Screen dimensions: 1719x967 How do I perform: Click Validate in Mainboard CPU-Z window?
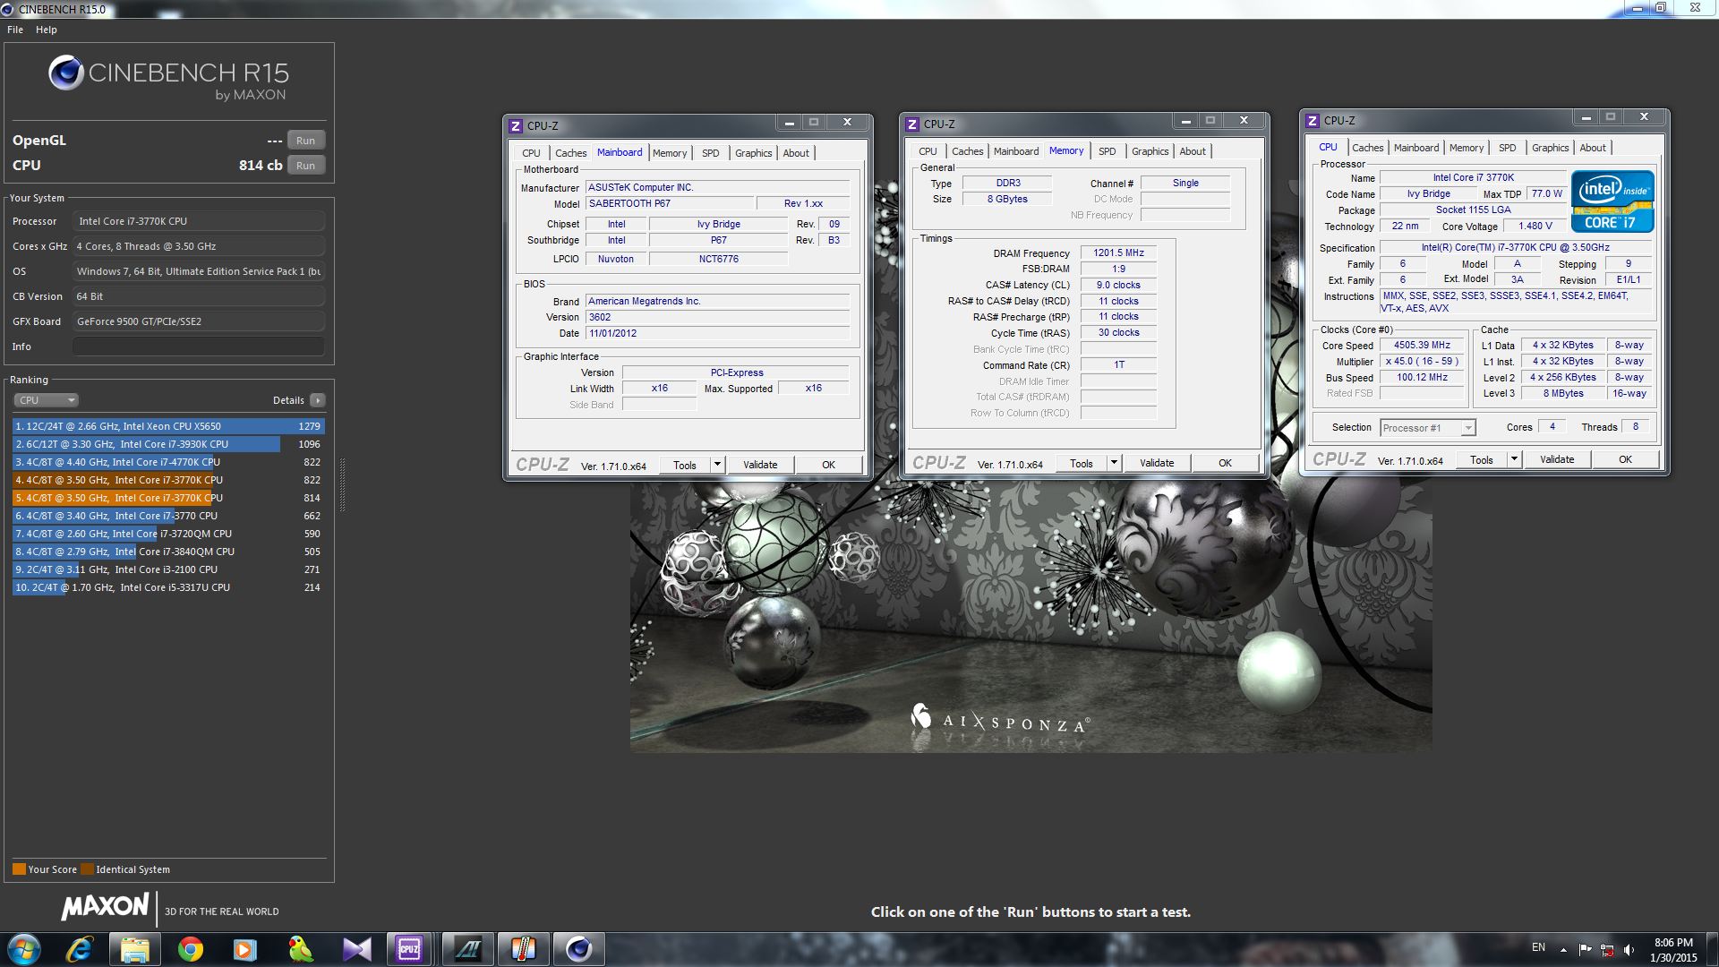(760, 465)
